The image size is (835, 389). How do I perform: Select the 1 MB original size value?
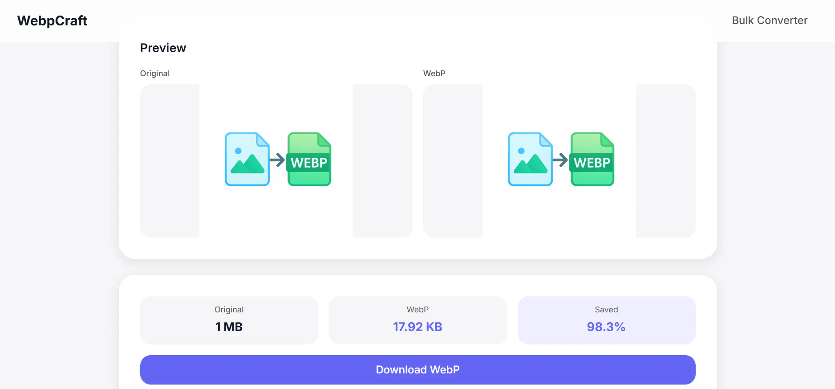point(229,327)
